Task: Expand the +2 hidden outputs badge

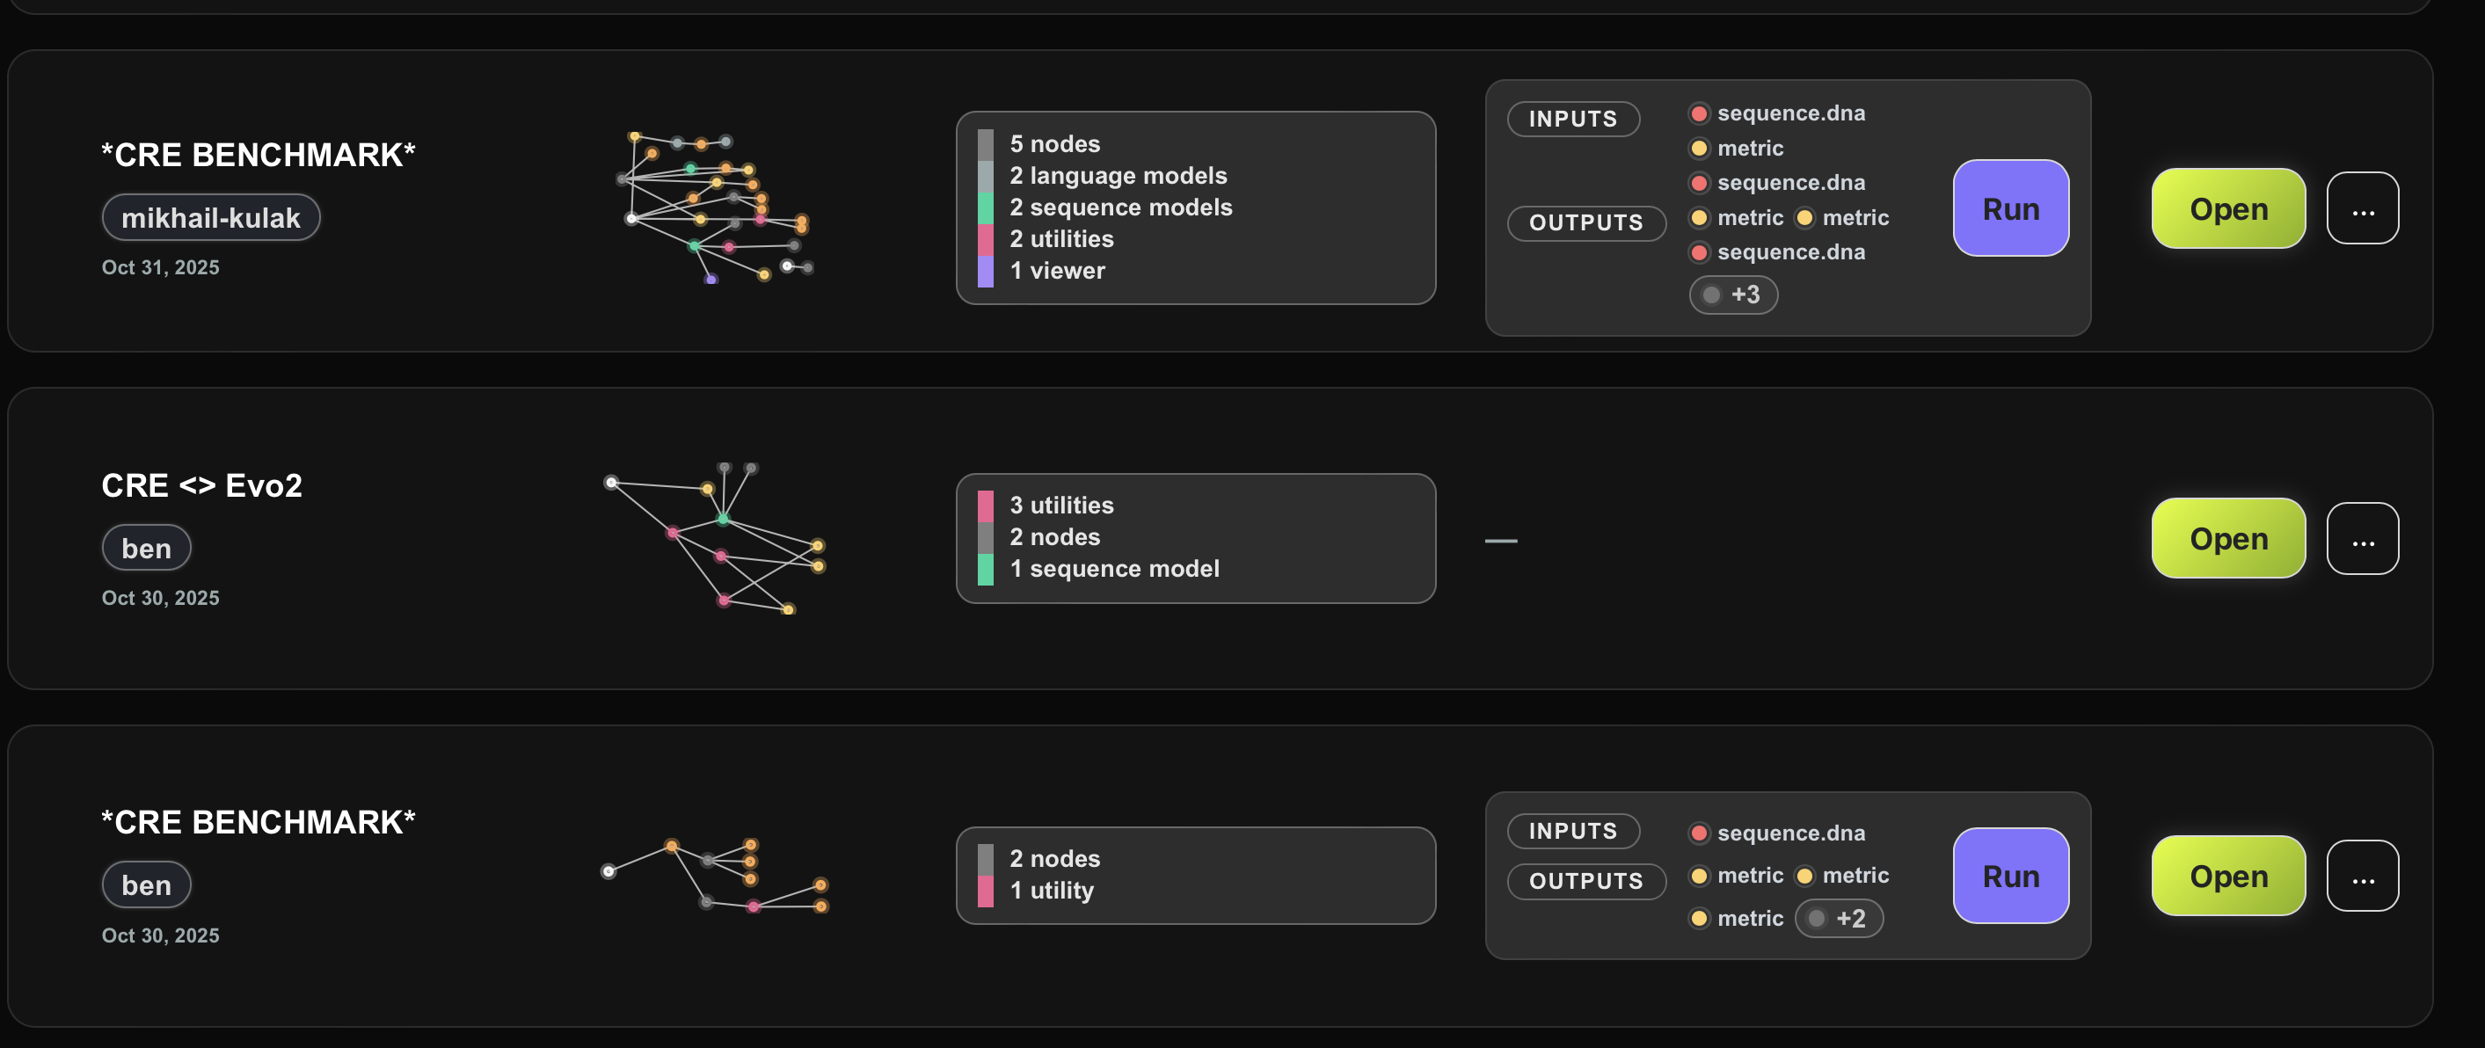Action: (x=1838, y=918)
